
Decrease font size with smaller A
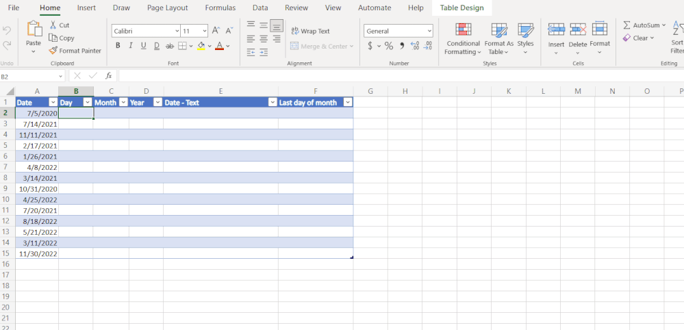point(229,31)
